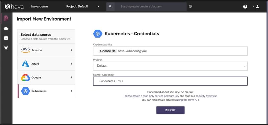Click the small help icon beside search bar
The image size is (268, 125).
coord(190,6)
